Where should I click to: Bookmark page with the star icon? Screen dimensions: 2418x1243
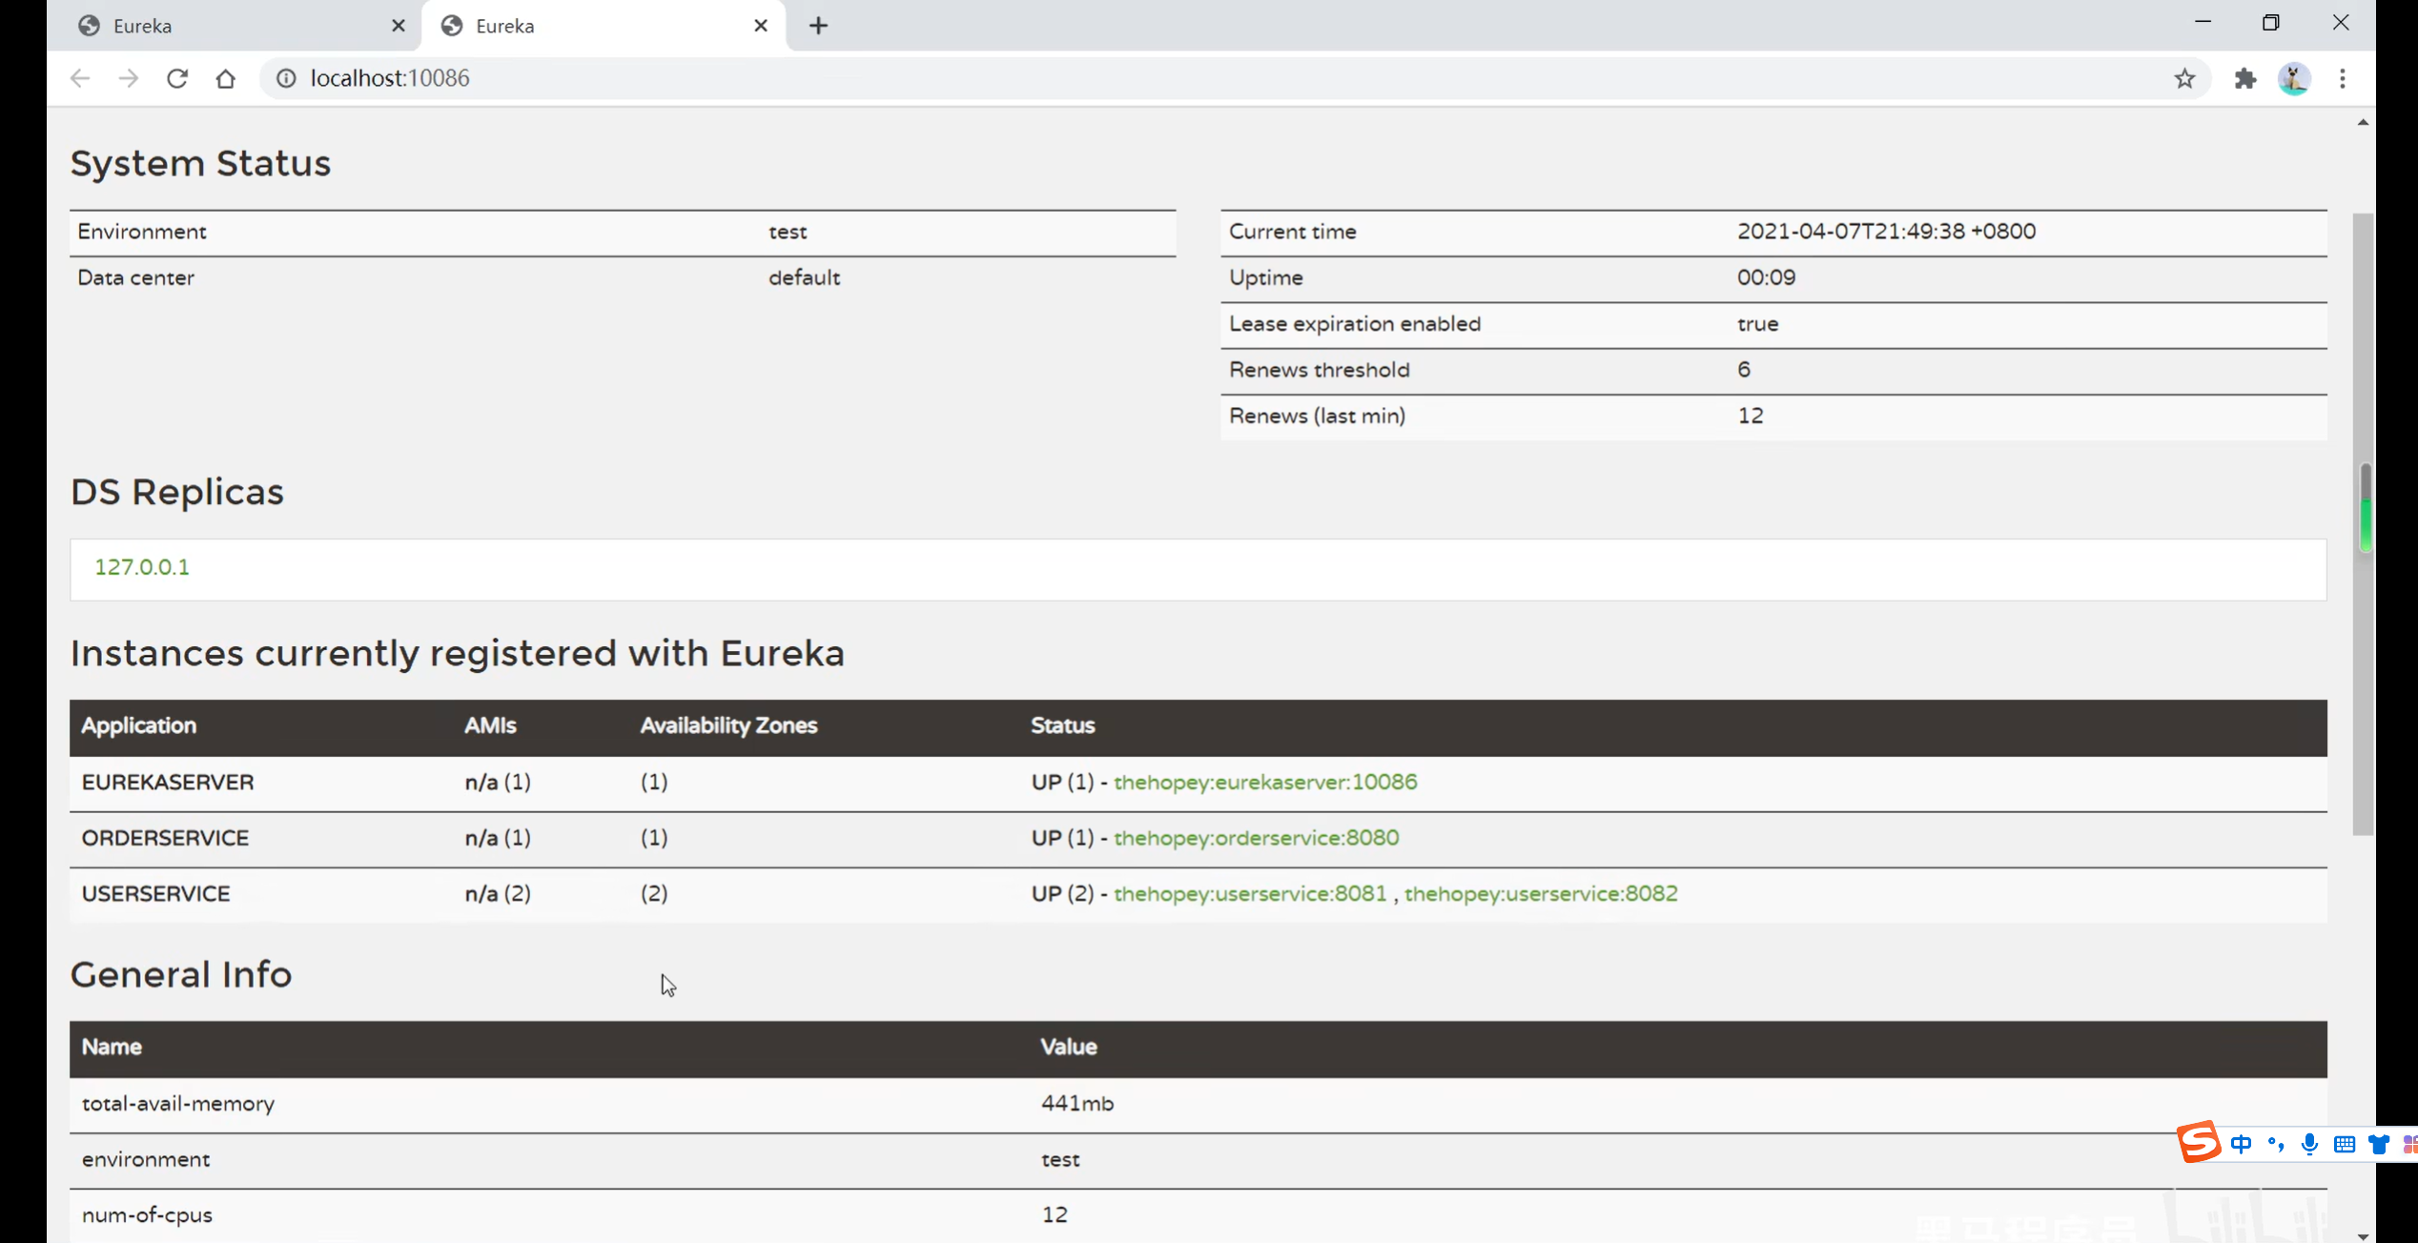[x=2184, y=78]
